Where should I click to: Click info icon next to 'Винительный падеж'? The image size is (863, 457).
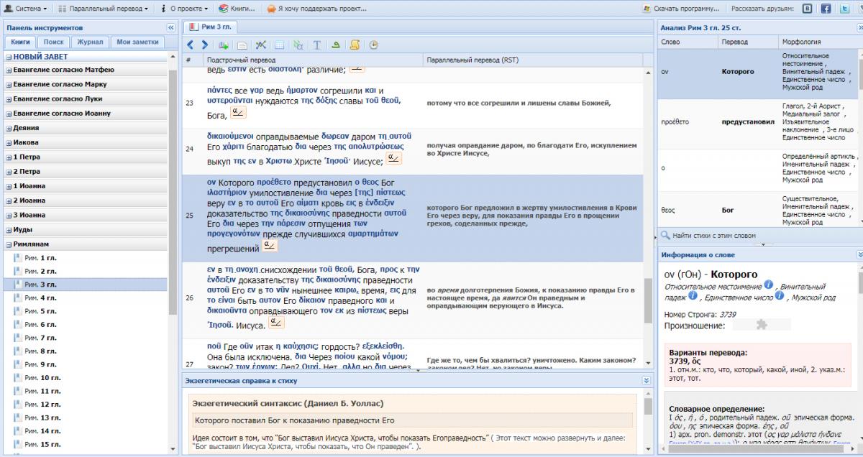click(x=692, y=295)
